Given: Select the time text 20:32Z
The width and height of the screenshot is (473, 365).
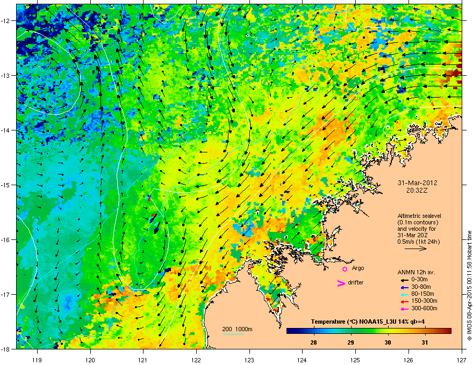Looking at the screenshot, I should (417, 191).
